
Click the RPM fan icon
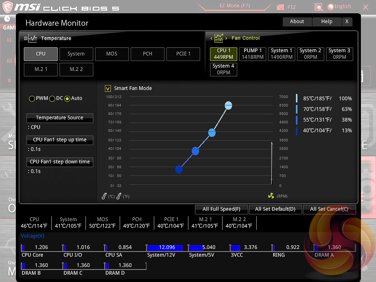coord(271,196)
